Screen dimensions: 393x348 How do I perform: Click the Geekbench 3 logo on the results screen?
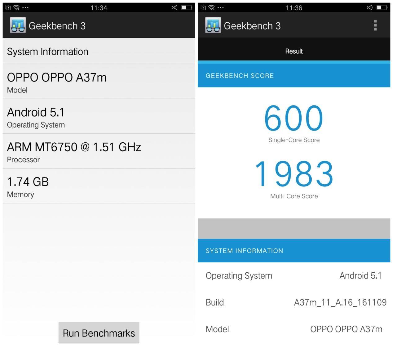(x=212, y=25)
